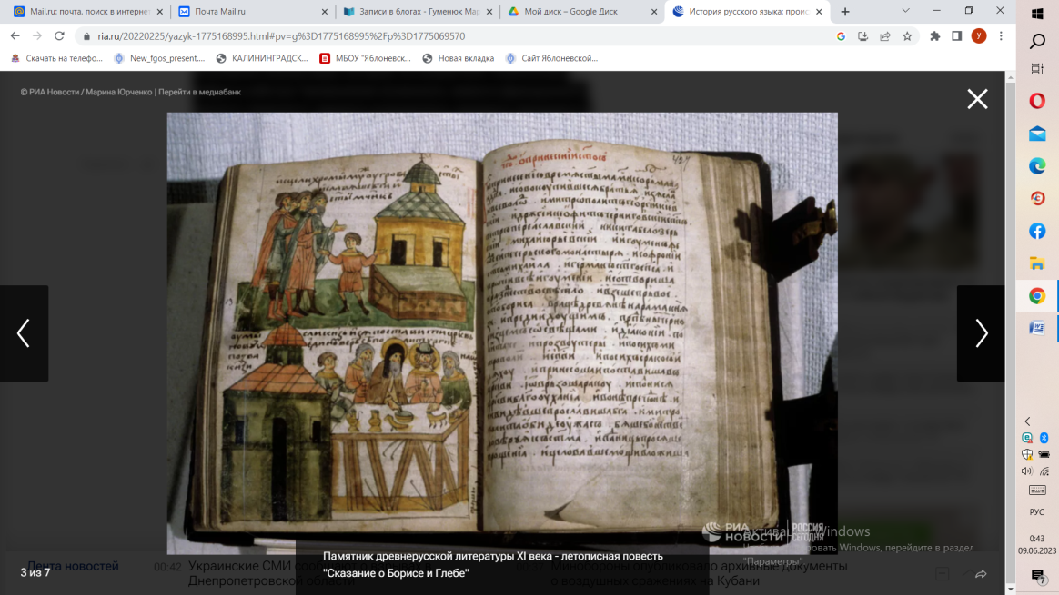Open the Mail app from the taskbar
Image resolution: width=1059 pixels, height=595 pixels.
1037,134
